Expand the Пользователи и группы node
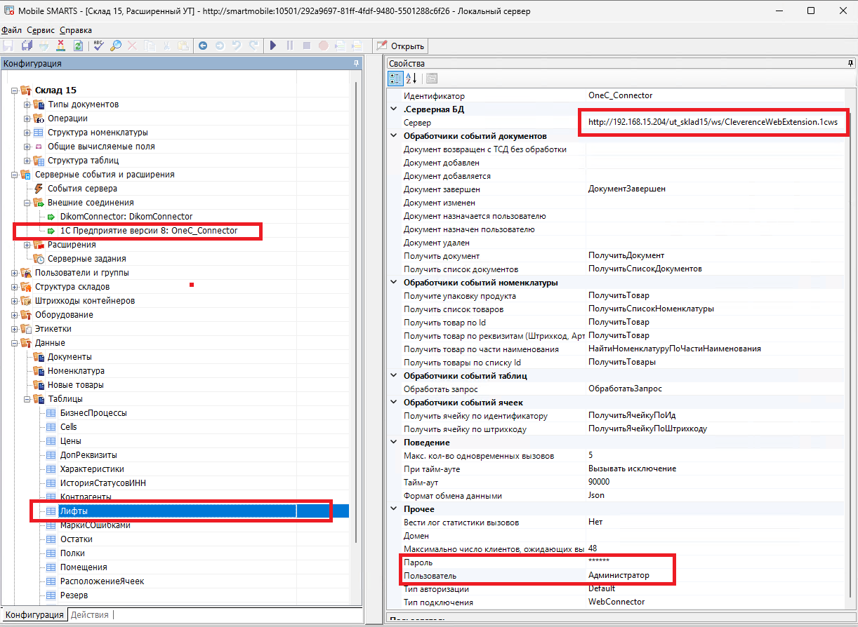Screen dimensions: 858x627 tap(15, 273)
